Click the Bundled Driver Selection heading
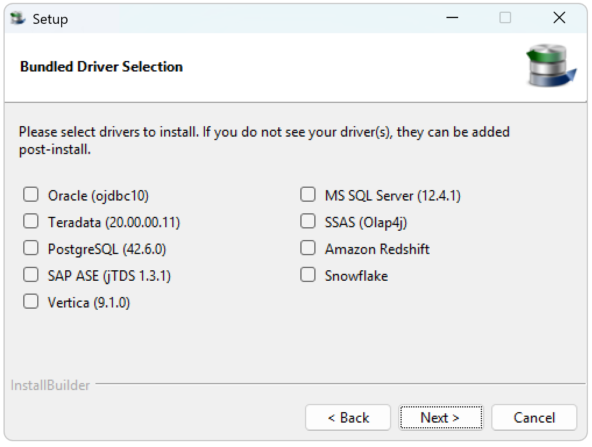Image resolution: width=592 pixels, height=447 pixels. click(x=101, y=67)
